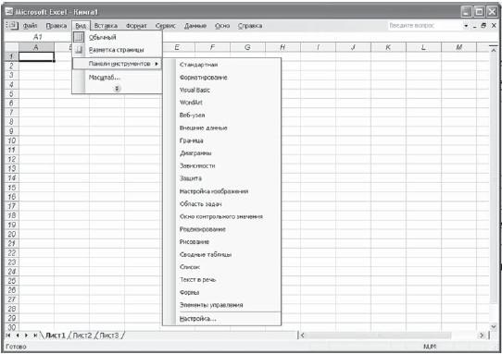502x354 pixels.
Task: Close the open Вид menu
Action: (x=81, y=26)
